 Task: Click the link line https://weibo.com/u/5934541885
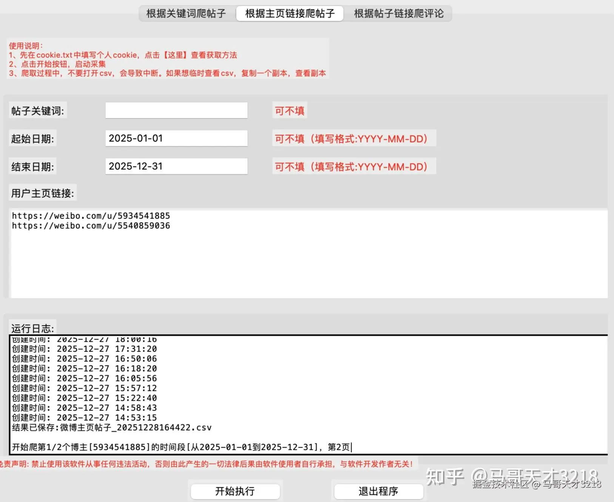point(91,216)
